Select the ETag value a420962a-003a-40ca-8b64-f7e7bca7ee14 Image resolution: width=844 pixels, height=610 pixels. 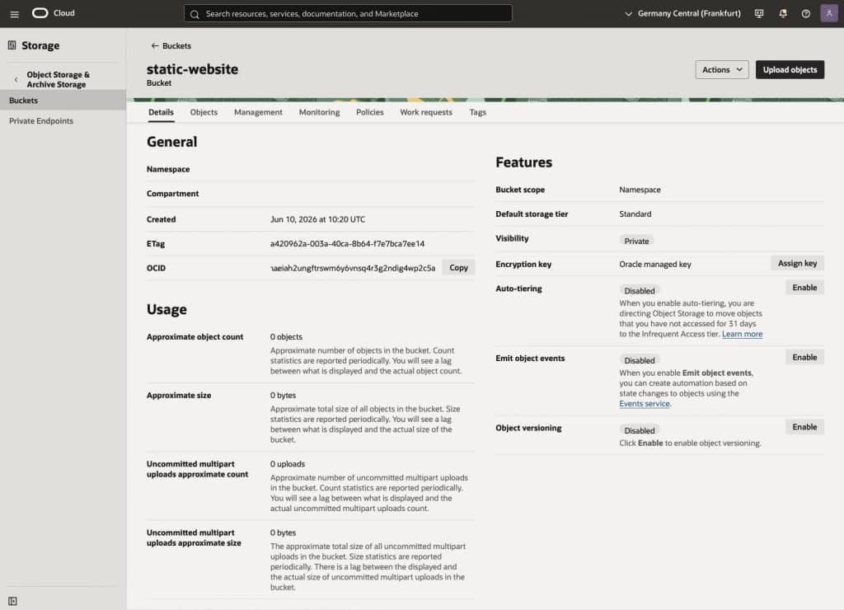(x=347, y=244)
